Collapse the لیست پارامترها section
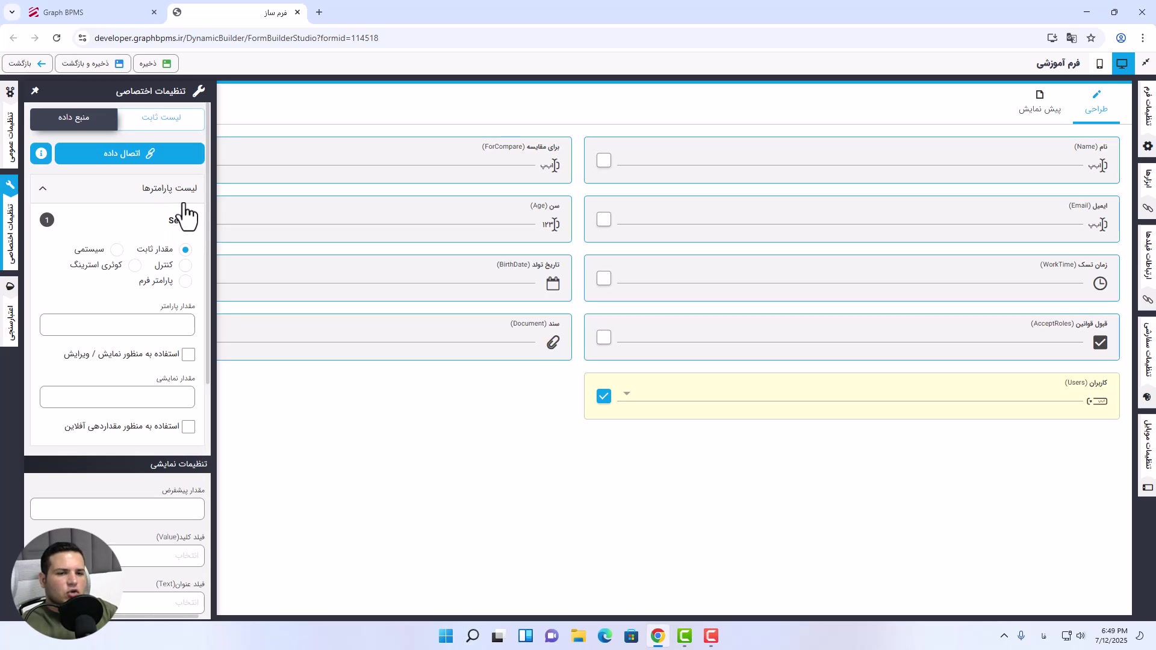The height and width of the screenshot is (650, 1156). 43,188
